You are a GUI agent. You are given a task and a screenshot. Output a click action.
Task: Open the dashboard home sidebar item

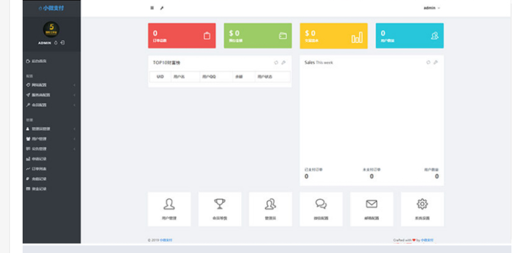[39, 62]
